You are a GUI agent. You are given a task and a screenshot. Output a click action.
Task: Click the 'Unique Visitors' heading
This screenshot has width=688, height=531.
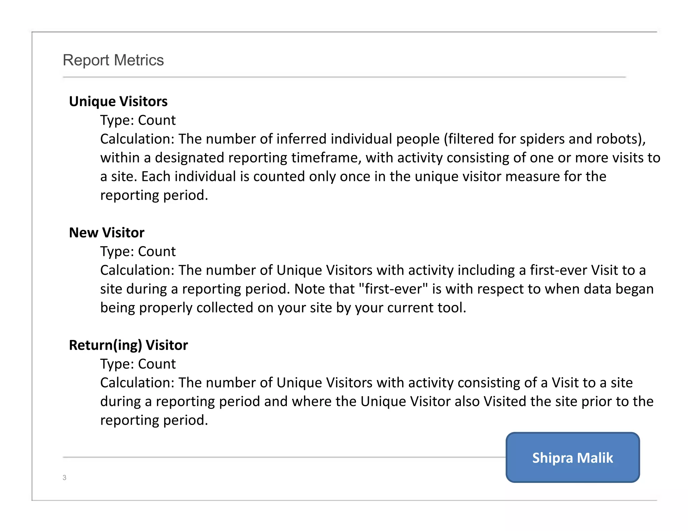pos(118,101)
